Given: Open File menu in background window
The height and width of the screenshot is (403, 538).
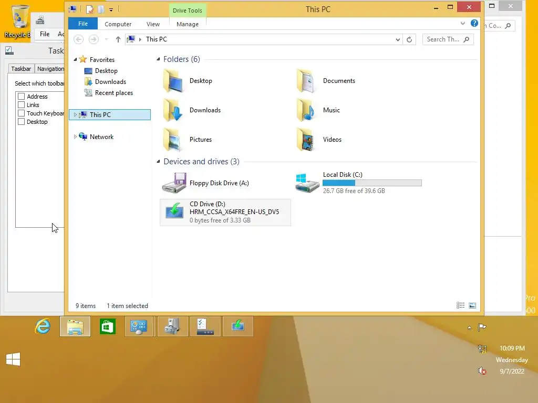Looking at the screenshot, I should pyautogui.click(x=45, y=34).
